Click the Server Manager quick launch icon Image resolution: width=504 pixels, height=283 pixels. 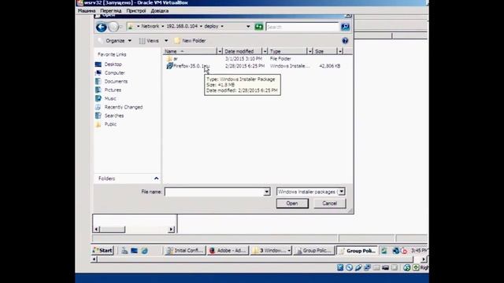[x=124, y=251]
